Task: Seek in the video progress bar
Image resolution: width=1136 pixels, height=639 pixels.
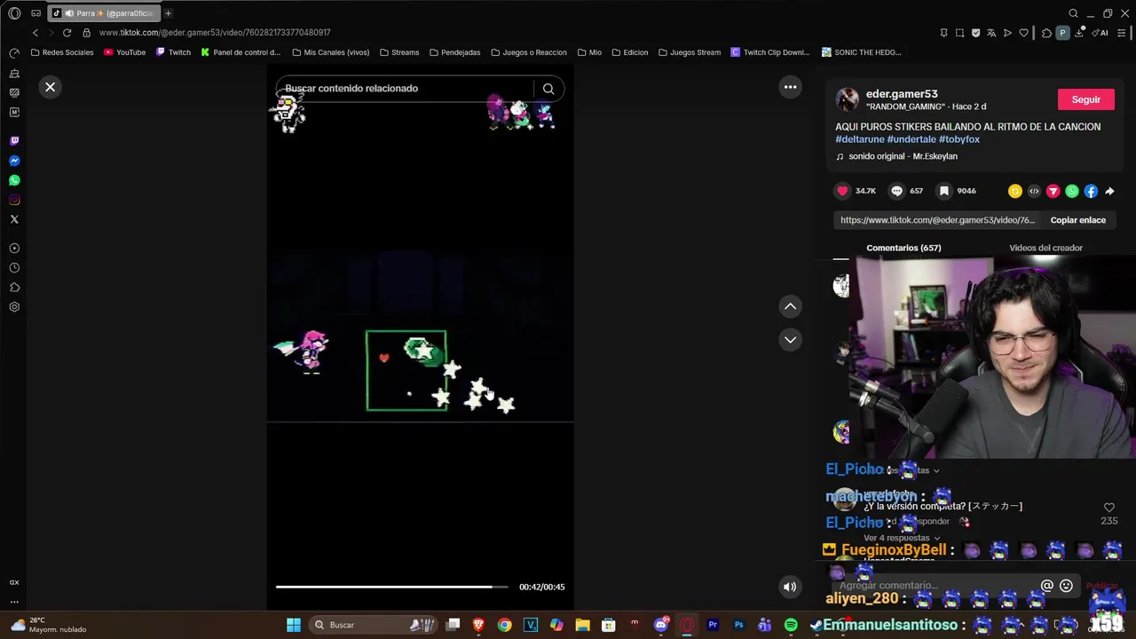Action: (391, 587)
